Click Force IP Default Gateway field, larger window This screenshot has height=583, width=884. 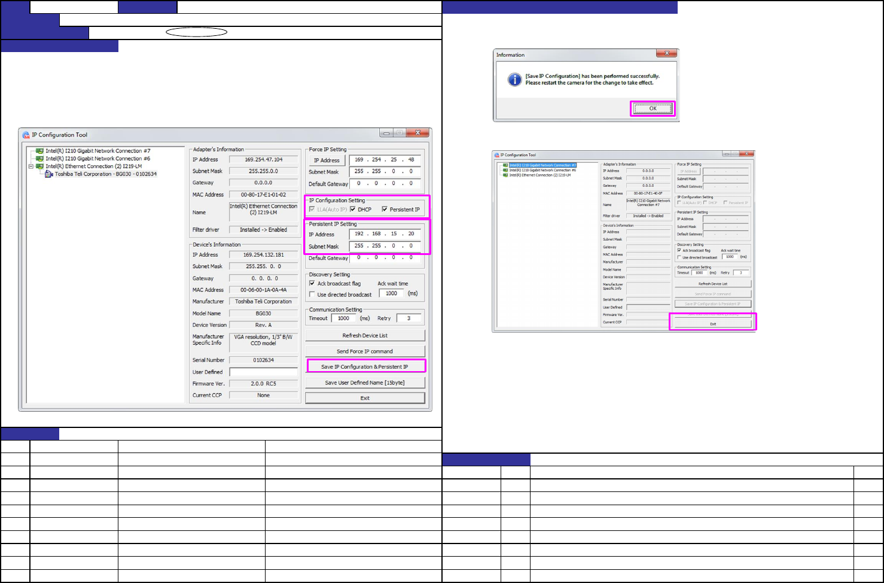pos(385,184)
